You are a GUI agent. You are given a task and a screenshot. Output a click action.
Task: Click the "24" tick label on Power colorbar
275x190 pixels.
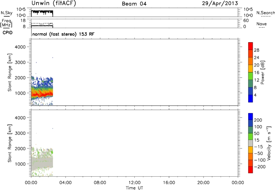[256, 58]
